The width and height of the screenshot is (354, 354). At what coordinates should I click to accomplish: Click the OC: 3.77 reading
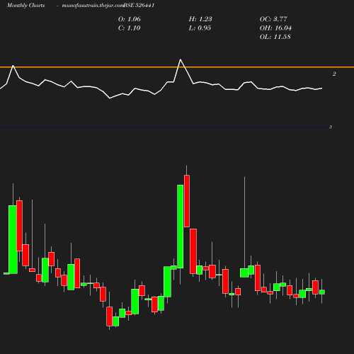tap(273, 19)
